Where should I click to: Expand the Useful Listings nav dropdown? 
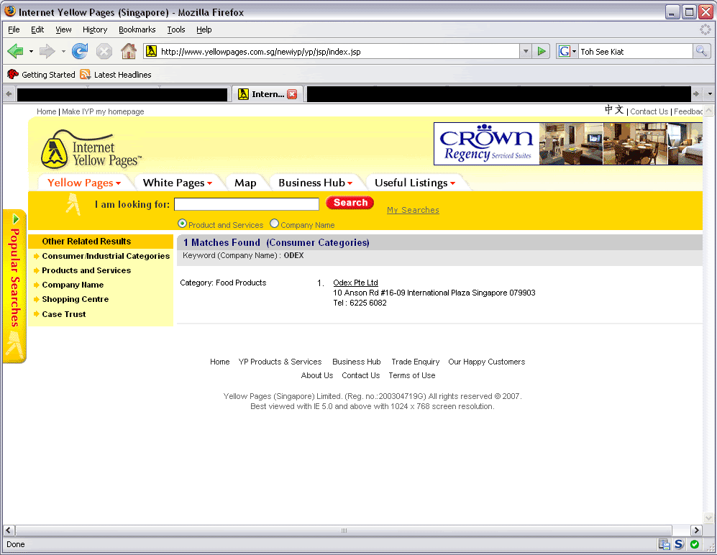coord(452,183)
